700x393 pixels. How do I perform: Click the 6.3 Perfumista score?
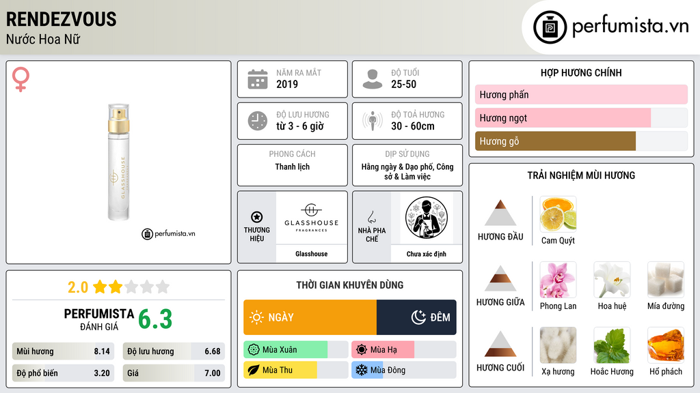155,319
